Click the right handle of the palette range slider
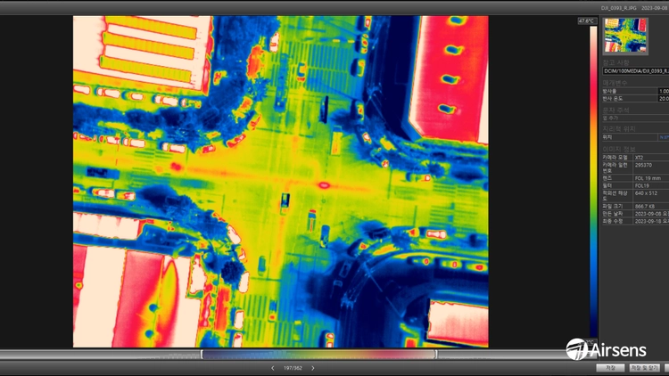This screenshot has width=669, height=376. coord(435,355)
